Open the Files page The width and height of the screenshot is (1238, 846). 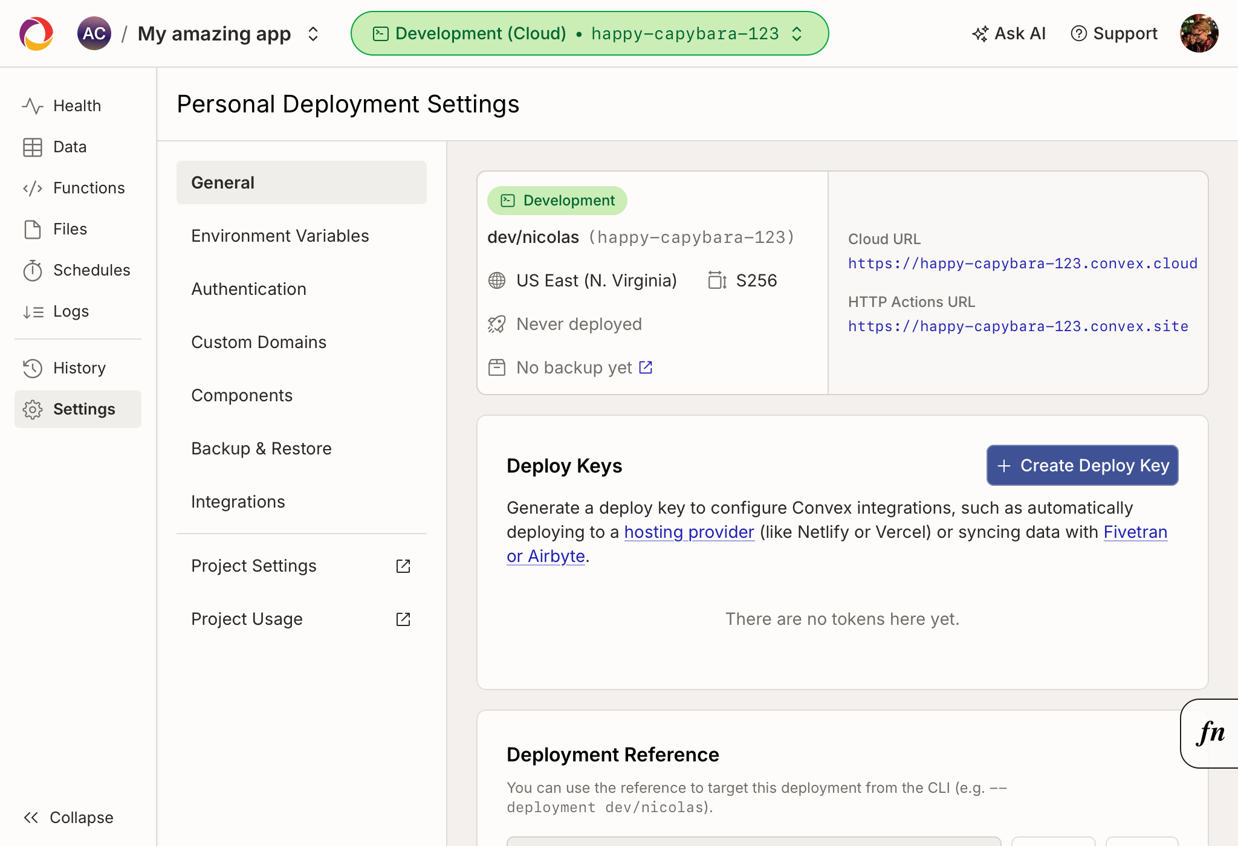click(x=78, y=229)
